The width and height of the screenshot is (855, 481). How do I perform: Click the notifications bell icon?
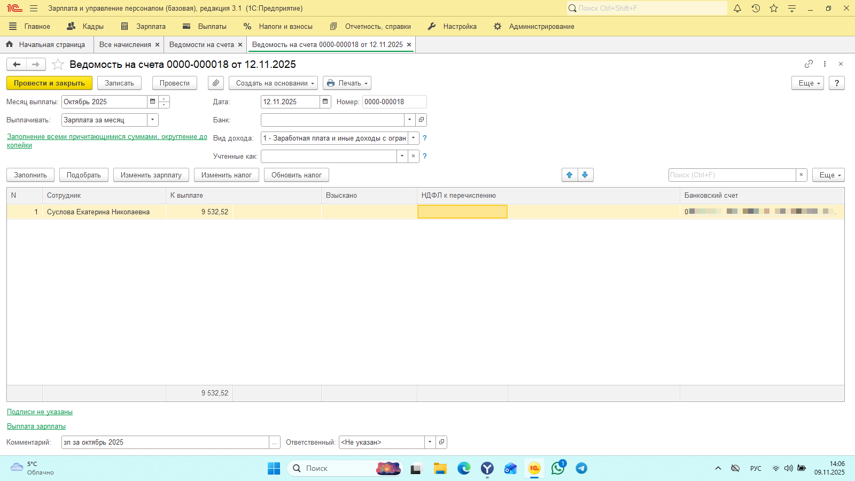click(737, 8)
